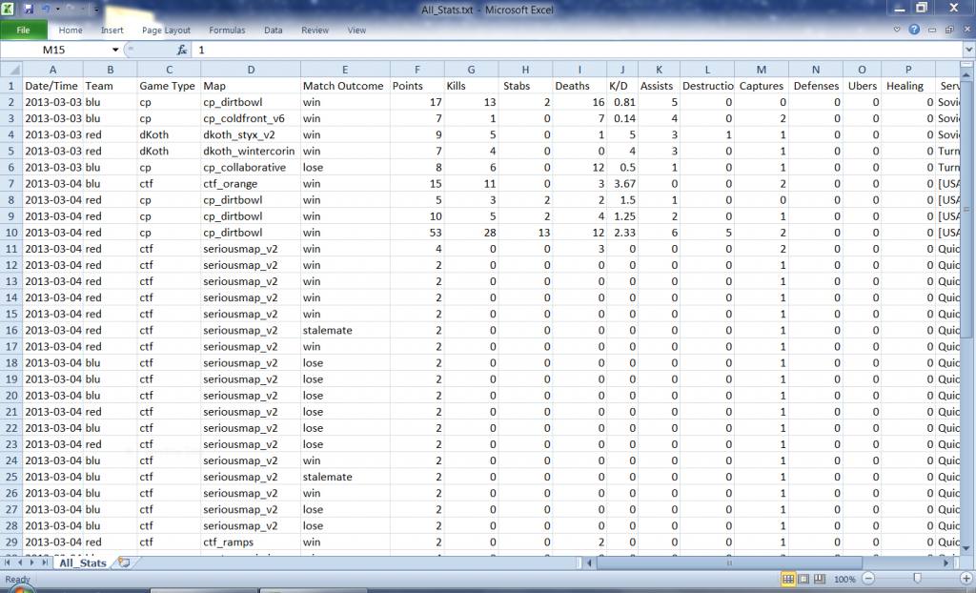Click cell with map cp_coldfront_v6
This screenshot has height=593, width=976.
[251, 118]
